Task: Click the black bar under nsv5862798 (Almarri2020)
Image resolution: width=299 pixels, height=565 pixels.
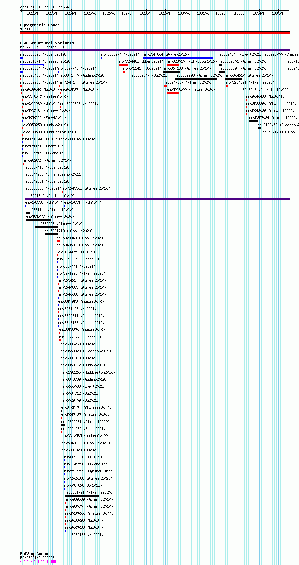Action: click(x=46, y=227)
